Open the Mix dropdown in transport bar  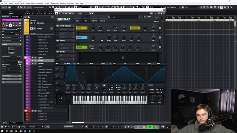38,127
